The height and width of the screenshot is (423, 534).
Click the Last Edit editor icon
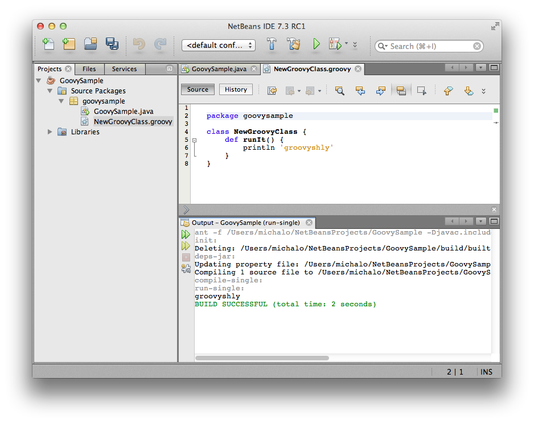(272, 91)
